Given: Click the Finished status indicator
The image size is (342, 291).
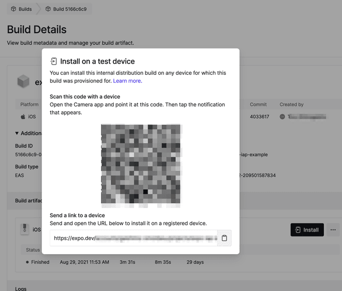Looking at the screenshot, I should pyautogui.click(x=37, y=262).
